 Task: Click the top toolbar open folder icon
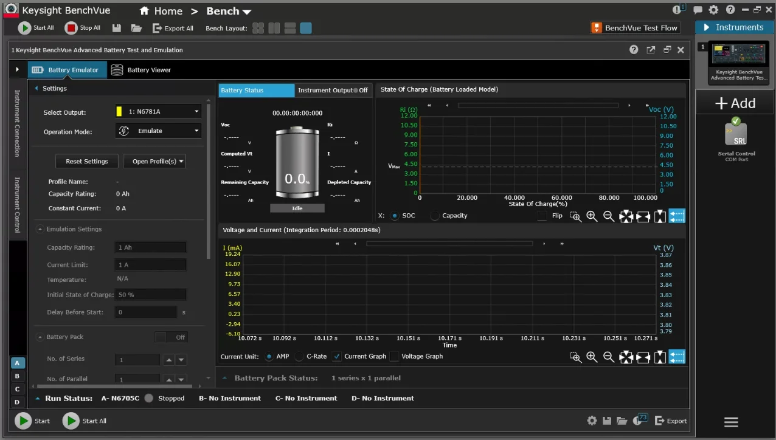click(136, 28)
